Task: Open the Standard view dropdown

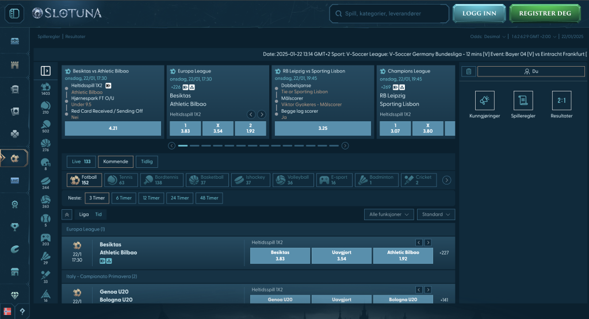Action: 436,214
